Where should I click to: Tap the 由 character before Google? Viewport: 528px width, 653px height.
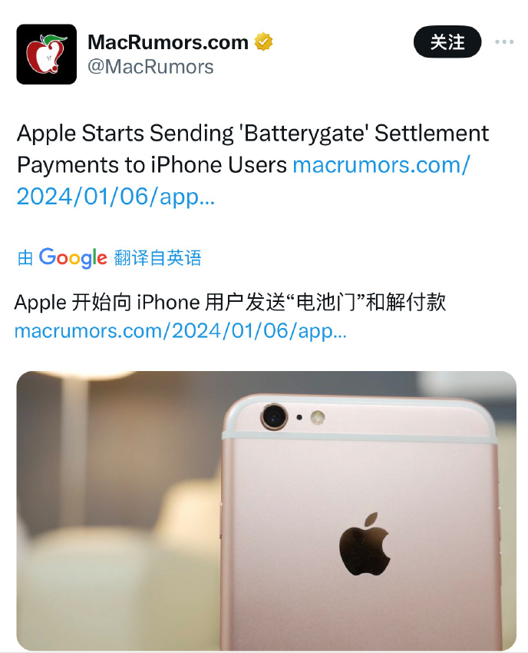pyautogui.click(x=25, y=258)
